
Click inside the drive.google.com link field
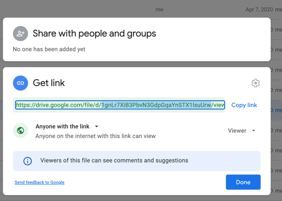[58, 105]
